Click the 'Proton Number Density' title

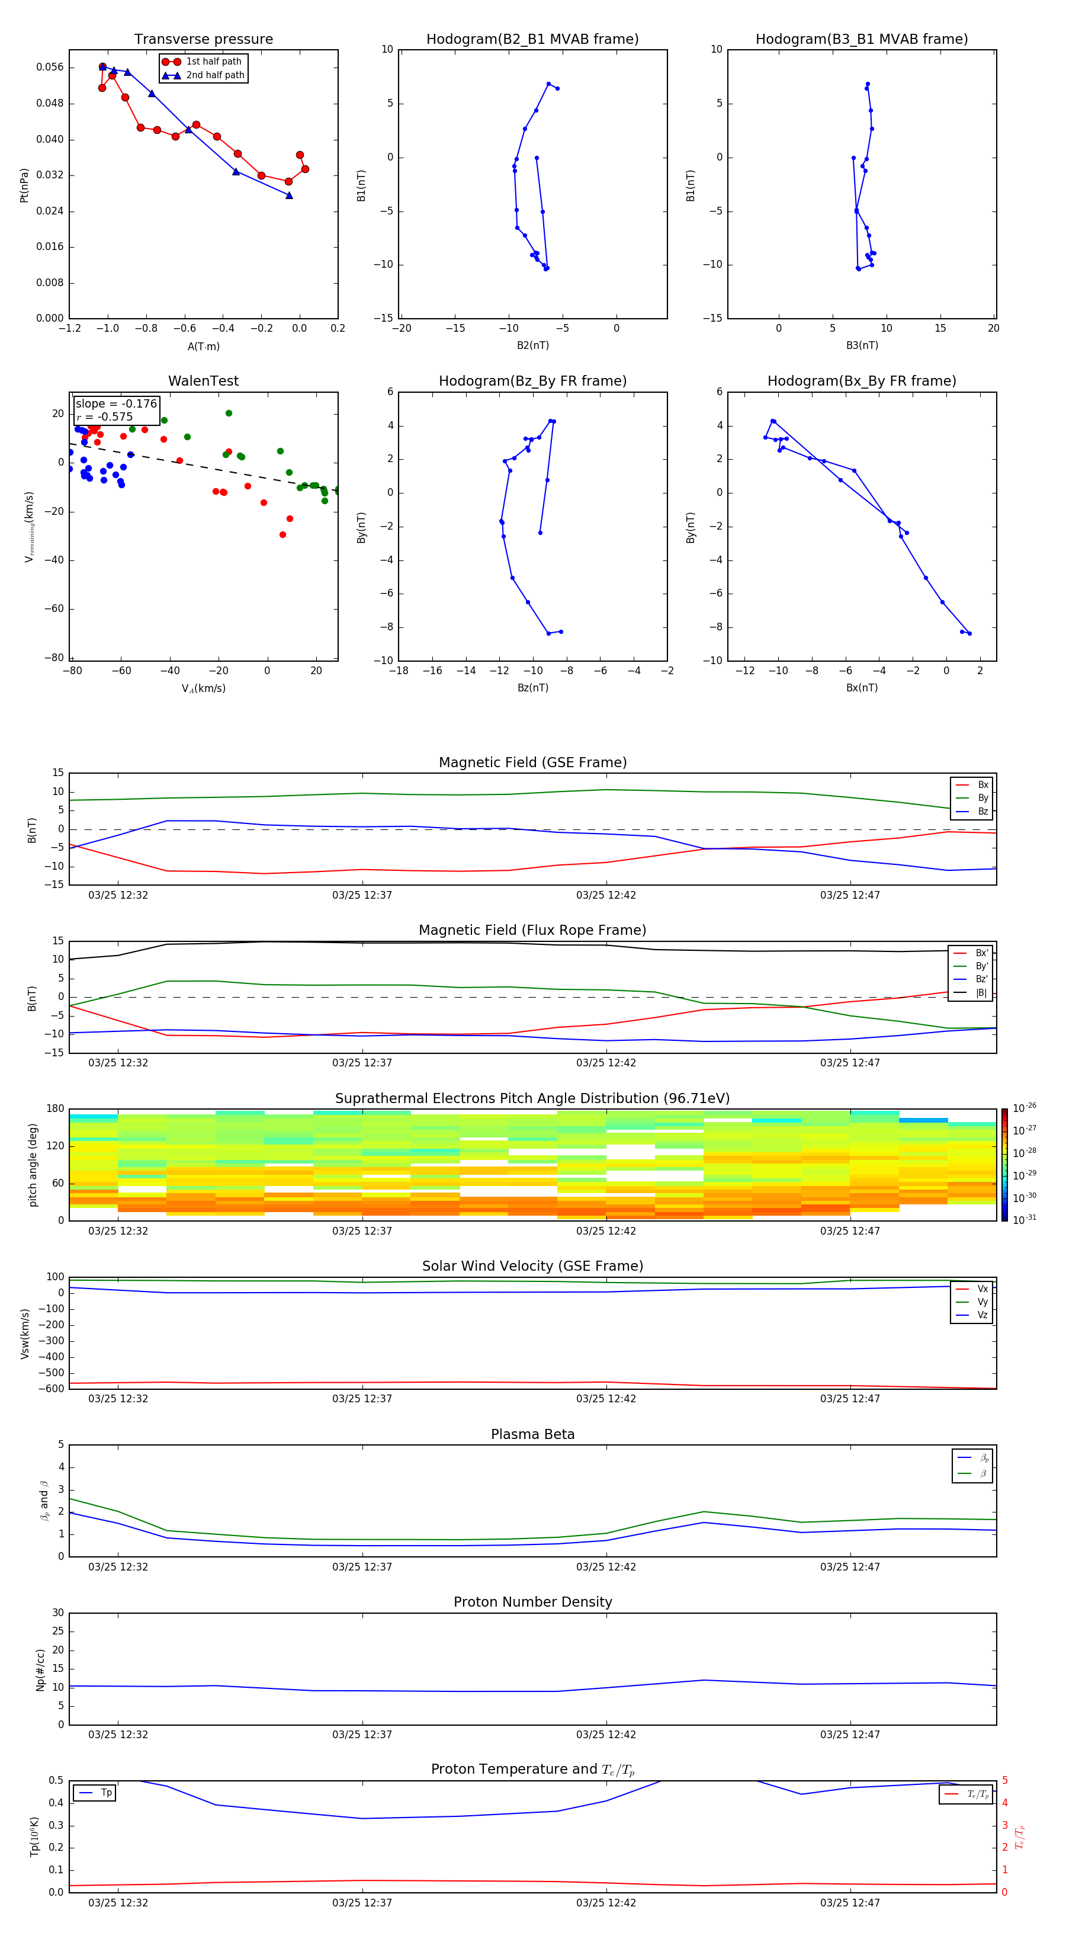[532, 1602]
